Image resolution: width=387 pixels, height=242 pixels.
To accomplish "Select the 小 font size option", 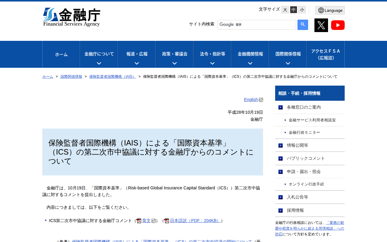I will click(x=302, y=9).
